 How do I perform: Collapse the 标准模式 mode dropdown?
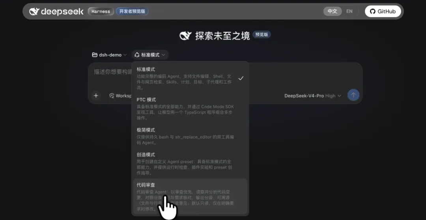coord(150,55)
